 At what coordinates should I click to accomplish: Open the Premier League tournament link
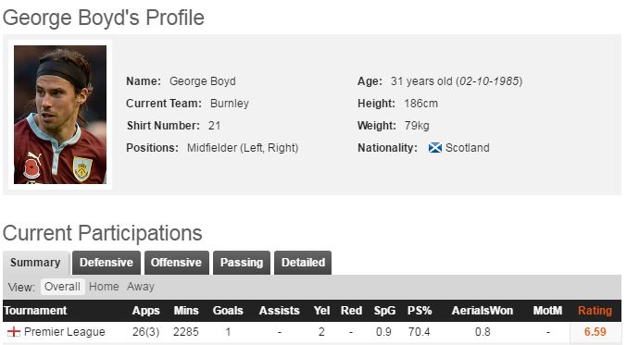pyautogui.click(x=65, y=332)
